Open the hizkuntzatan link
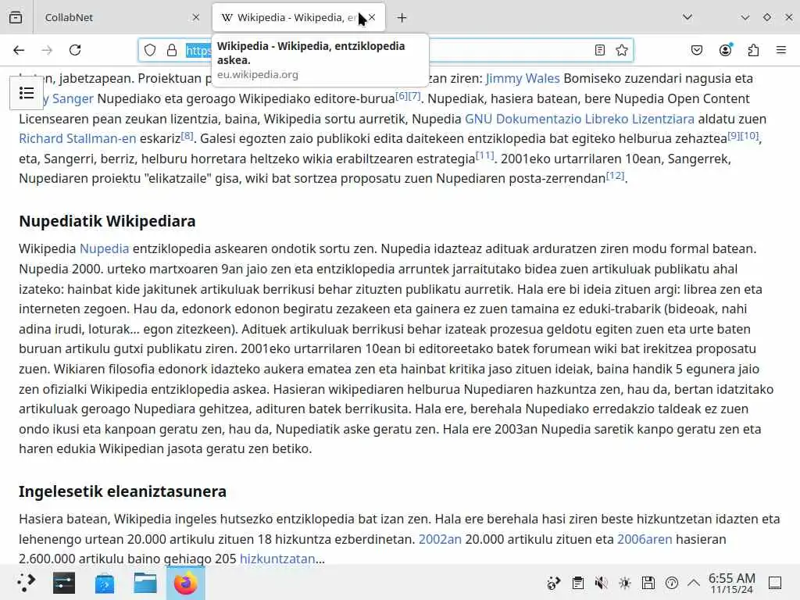The image size is (800, 600). pos(277,559)
